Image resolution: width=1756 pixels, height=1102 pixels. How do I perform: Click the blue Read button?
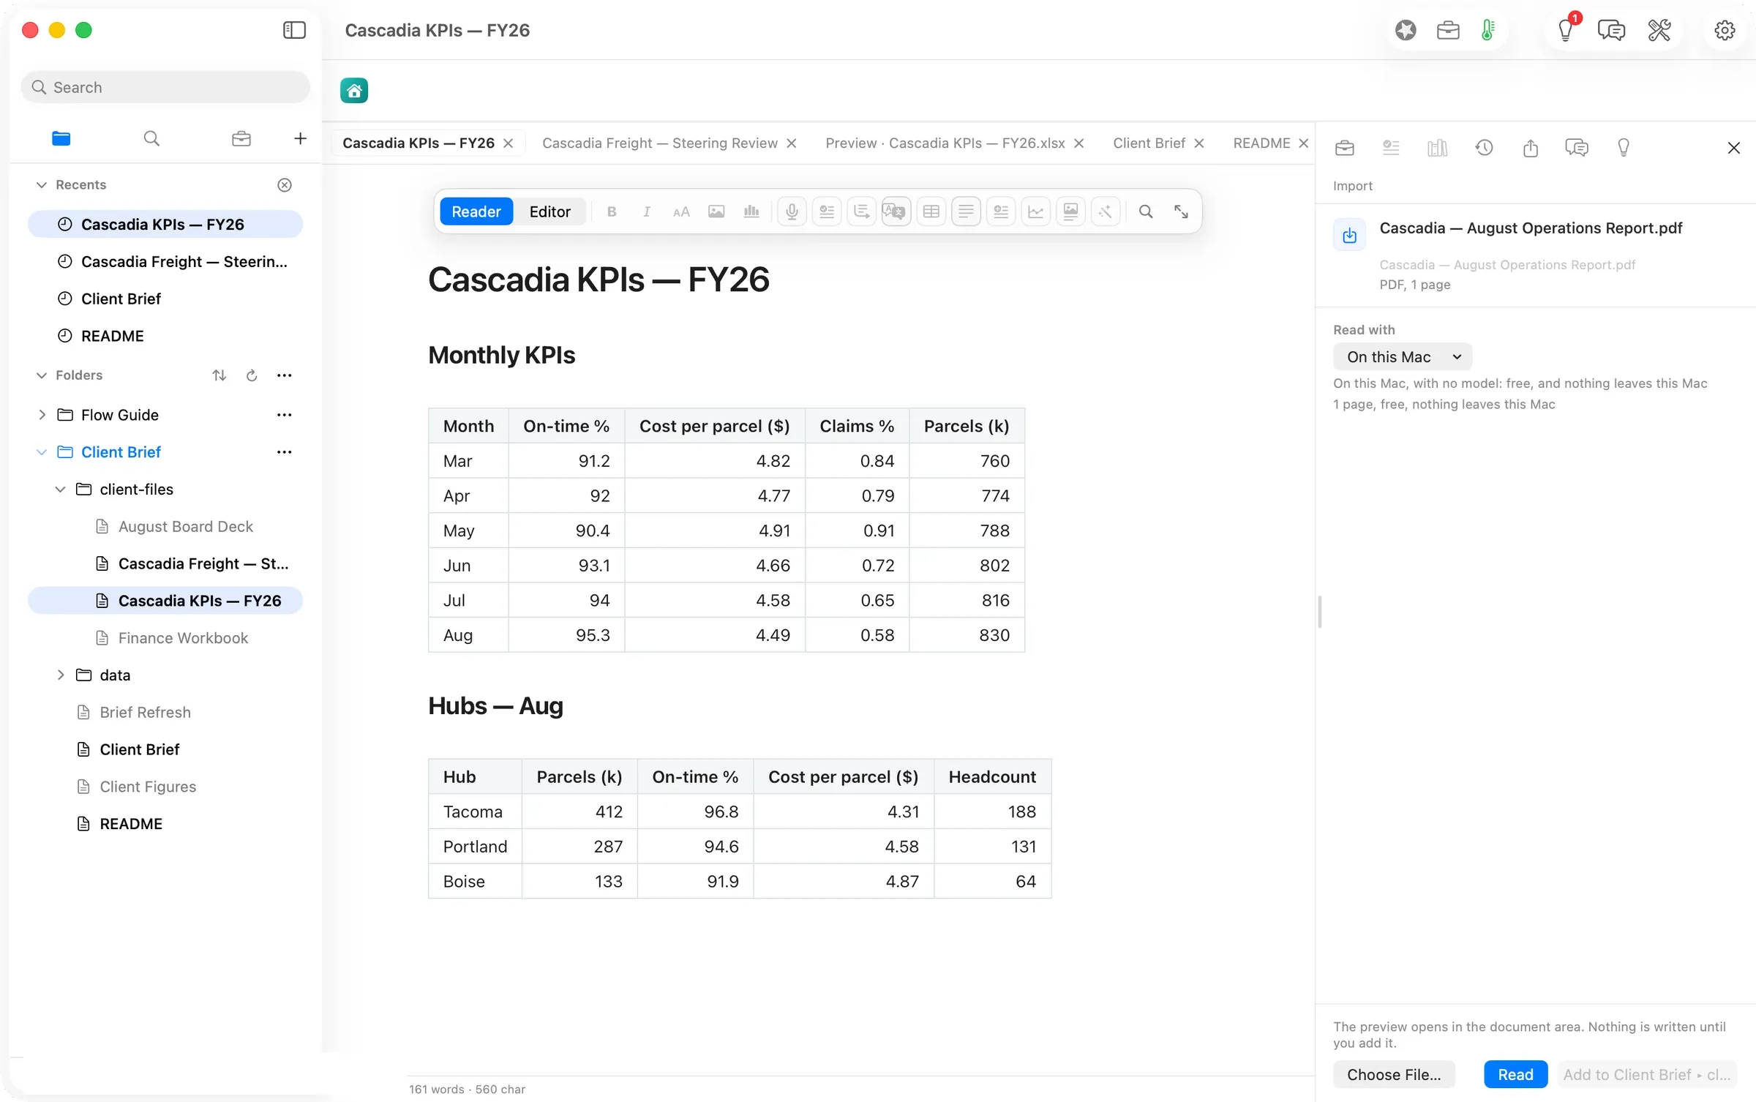pyautogui.click(x=1515, y=1074)
